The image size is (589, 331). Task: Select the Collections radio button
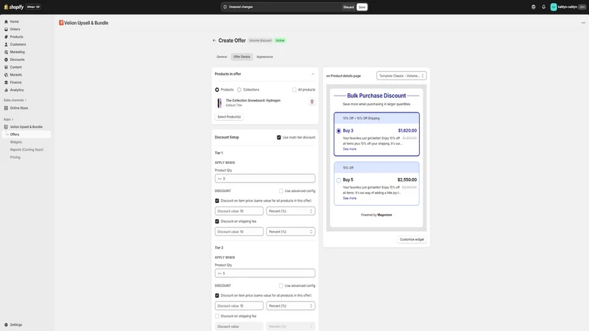pyautogui.click(x=239, y=90)
